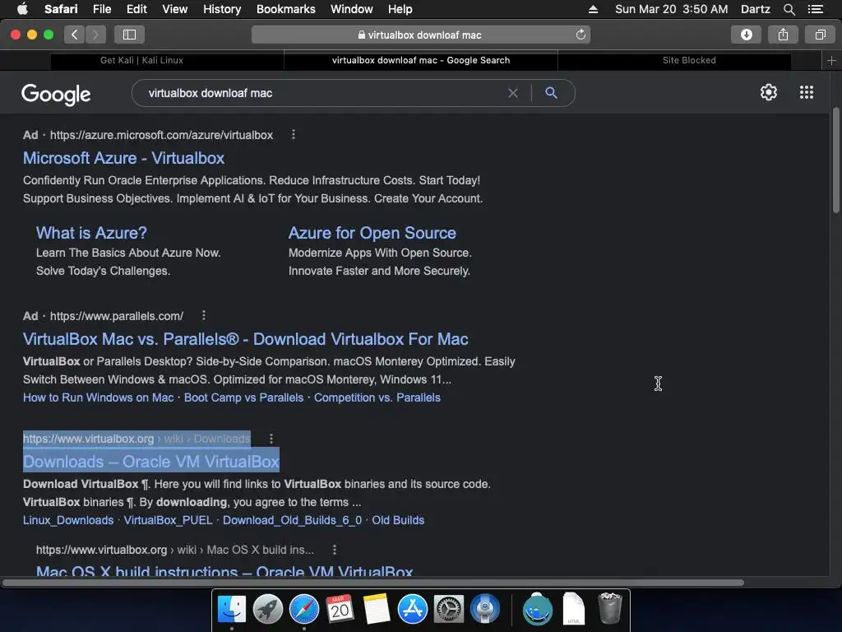The height and width of the screenshot is (632, 842).
Task: Open the Bookmarks menu
Action: point(285,9)
